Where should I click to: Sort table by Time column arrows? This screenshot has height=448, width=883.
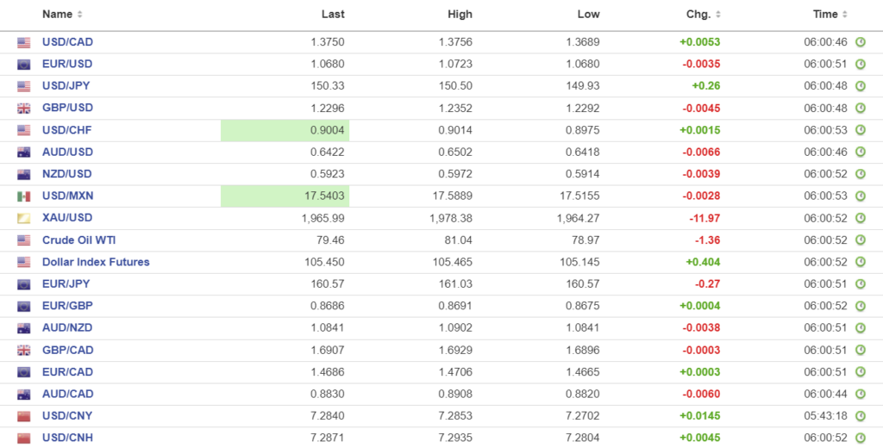pos(845,15)
